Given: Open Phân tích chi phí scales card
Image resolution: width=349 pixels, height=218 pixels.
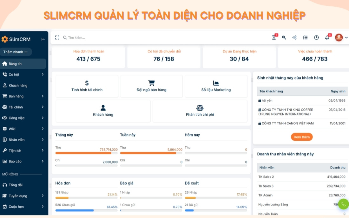Looking at the screenshot, I should (x=200, y=111).
